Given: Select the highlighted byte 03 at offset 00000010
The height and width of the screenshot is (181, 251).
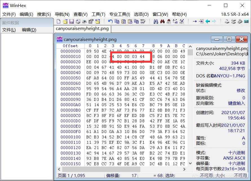Looking at the screenshot, I should pos(134,56).
